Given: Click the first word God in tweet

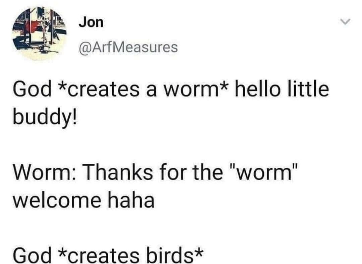Looking at the screenshot, I should tap(32, 89).
